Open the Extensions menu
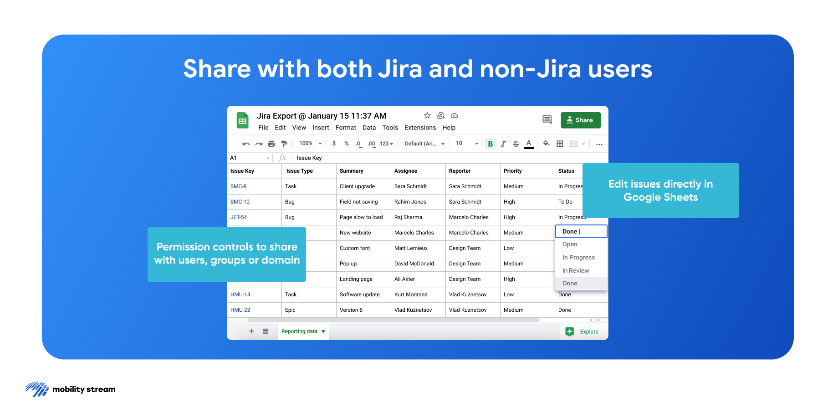This screenshot has width=838, height=409. pyautogui.click(x=420, y=128)
